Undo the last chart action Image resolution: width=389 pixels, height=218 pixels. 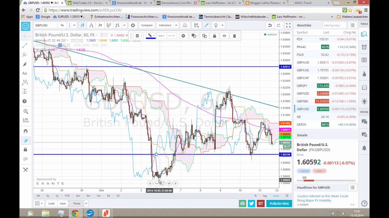270,25
